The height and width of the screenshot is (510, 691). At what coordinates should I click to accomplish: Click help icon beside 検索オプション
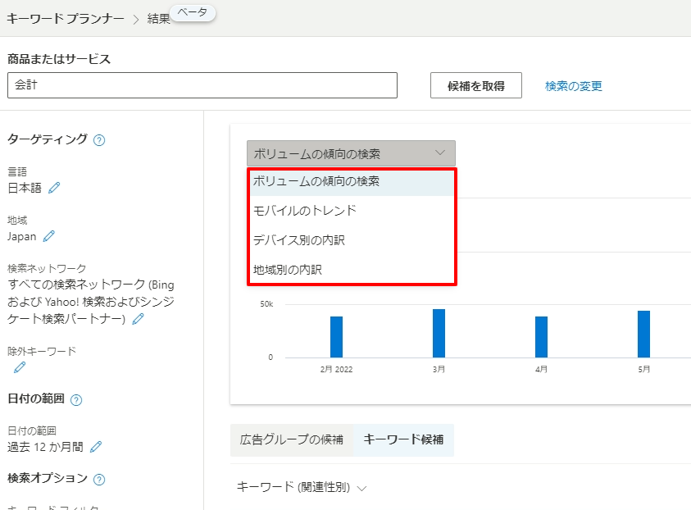99,479
